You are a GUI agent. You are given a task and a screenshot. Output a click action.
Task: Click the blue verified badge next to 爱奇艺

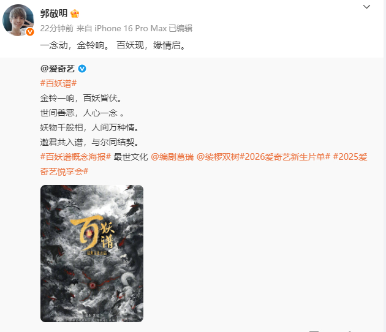click(x=82, y=69)
